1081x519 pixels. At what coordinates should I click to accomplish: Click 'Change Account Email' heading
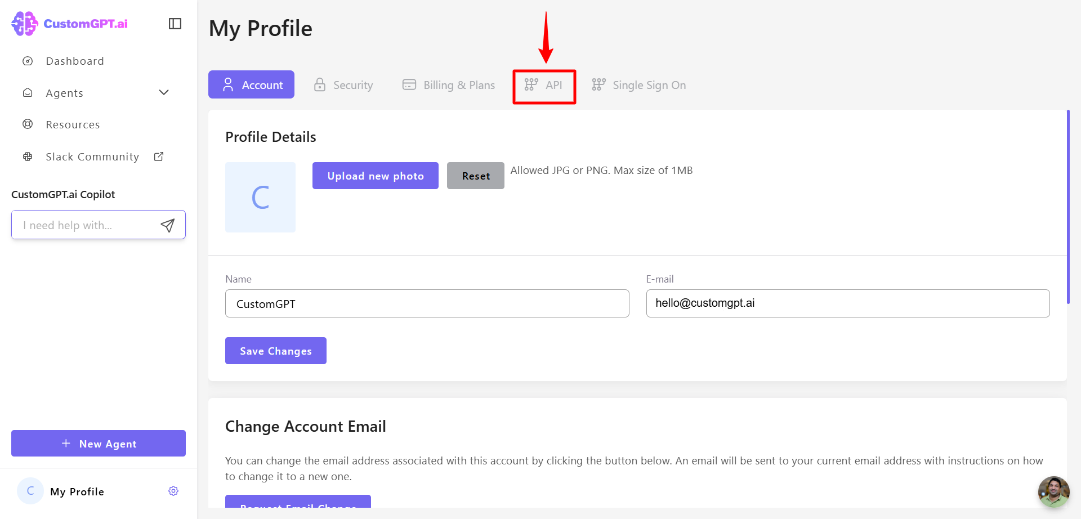click(x=306, y=426)
